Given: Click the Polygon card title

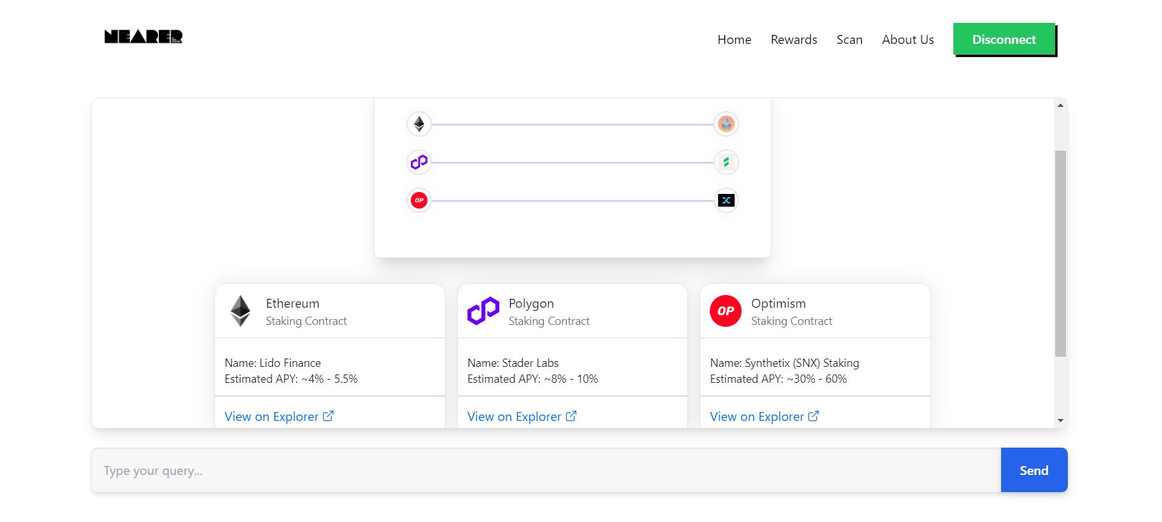Looking at the screenshot, I should (x=531, y=303).
